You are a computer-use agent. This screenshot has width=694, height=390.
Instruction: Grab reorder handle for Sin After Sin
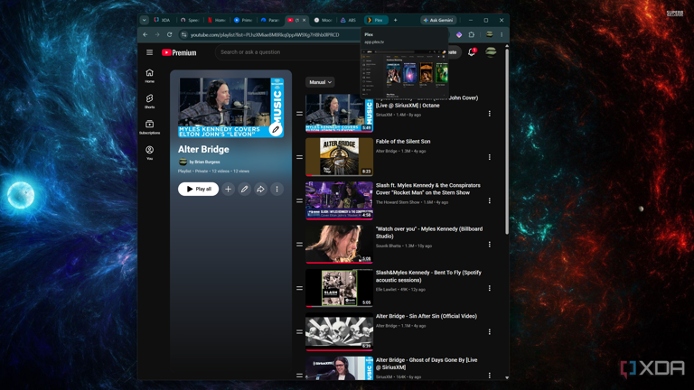(x=300, y=331)
